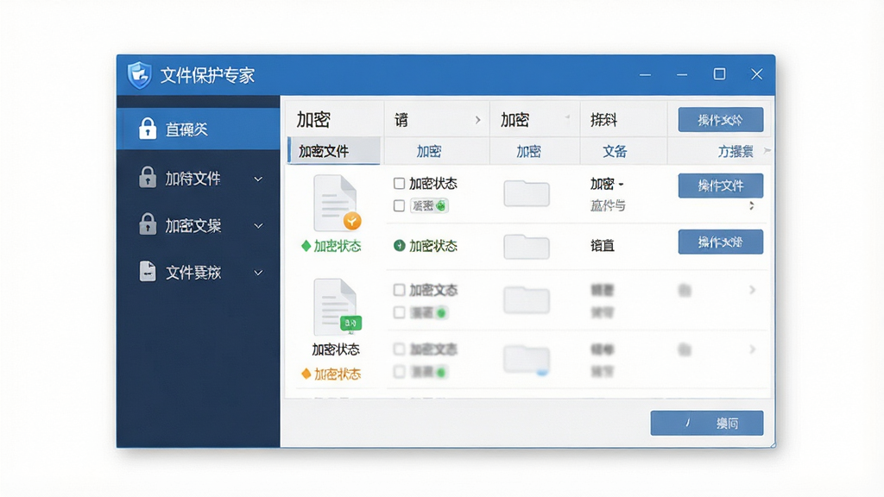884x497 pixels.
Task: Click the green circle icon beside 加密状态
Action: click(399, 246)
